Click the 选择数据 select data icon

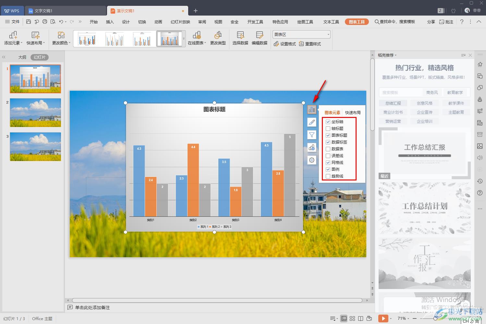tap(240, 35)
